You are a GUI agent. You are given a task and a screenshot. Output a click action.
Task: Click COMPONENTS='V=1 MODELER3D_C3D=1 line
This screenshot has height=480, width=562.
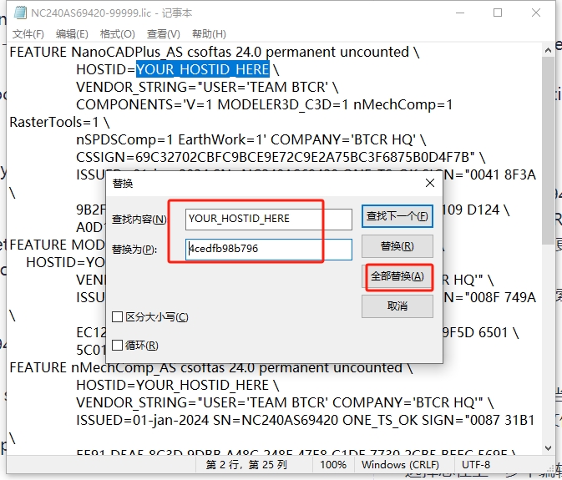point(264,104)
